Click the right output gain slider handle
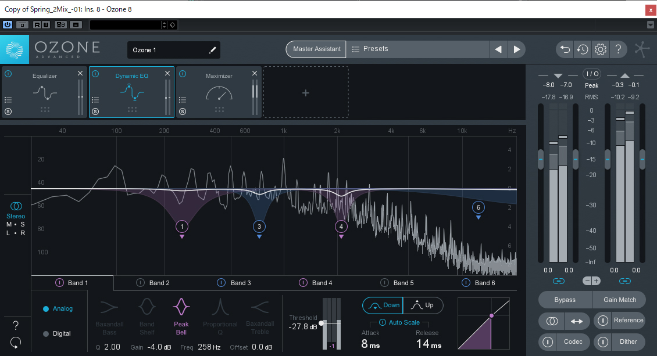Viewport: 657px width, 356px height. tap(642, 159)
